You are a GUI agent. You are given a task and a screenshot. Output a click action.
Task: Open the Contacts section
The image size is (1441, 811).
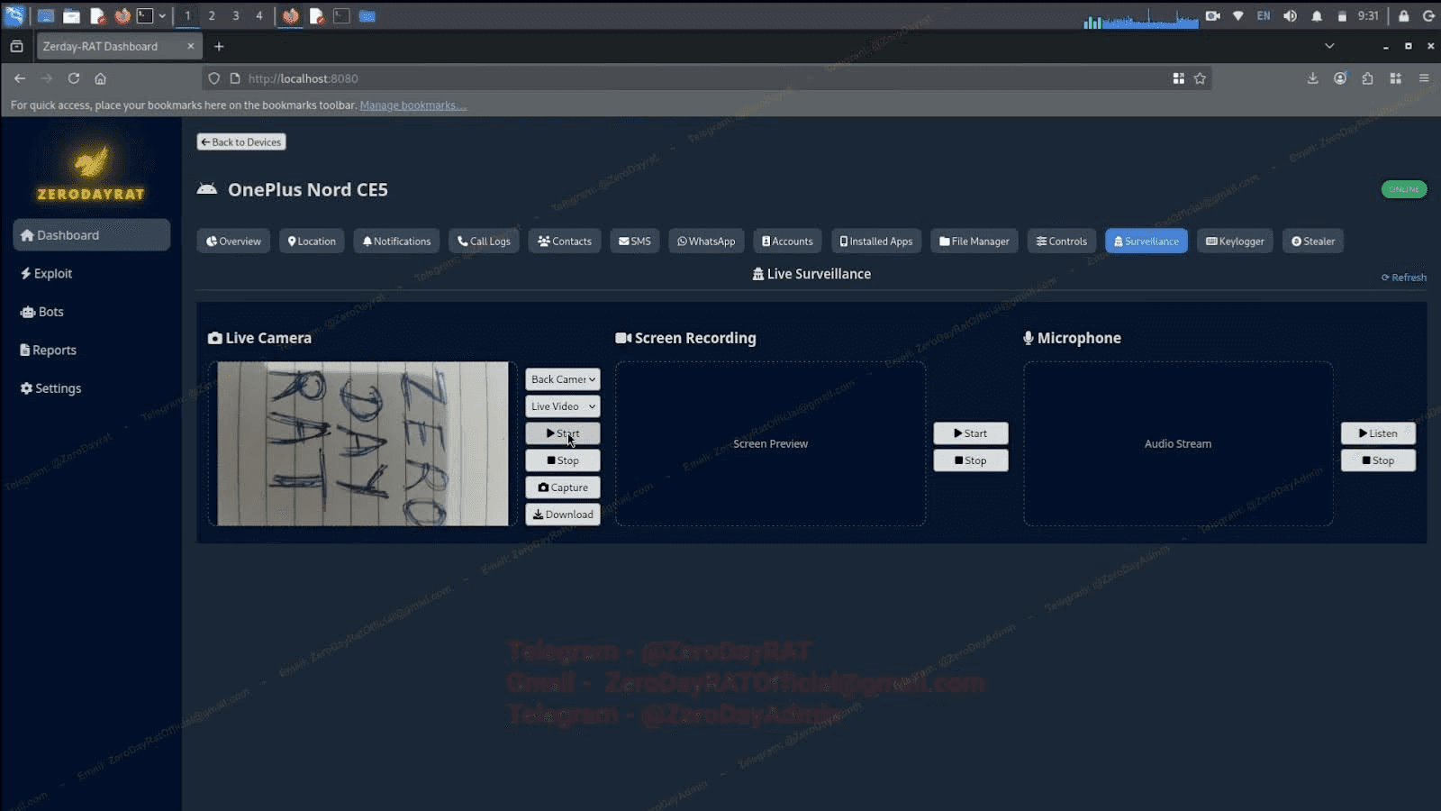(x=564, y=241)
